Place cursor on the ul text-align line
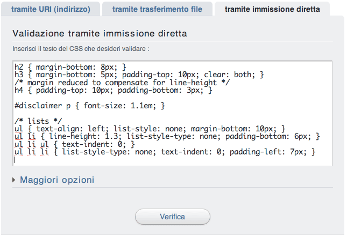 pos(150,129)
